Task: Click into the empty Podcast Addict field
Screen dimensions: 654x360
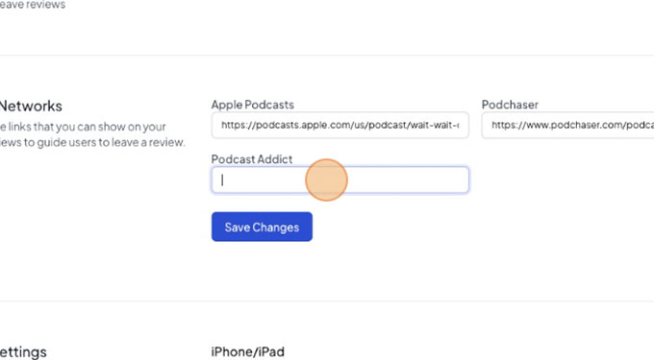Action: (340, 180)
